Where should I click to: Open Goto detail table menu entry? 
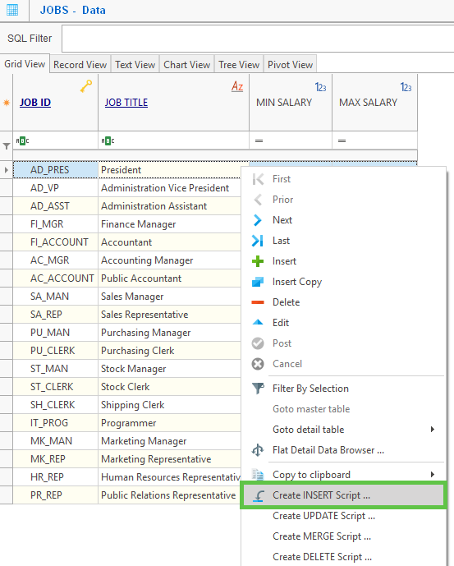click(x=342, y=430)
